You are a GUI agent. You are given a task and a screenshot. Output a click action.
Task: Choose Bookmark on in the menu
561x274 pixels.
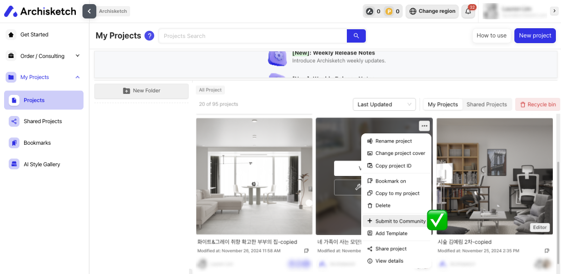coord(397,181)
